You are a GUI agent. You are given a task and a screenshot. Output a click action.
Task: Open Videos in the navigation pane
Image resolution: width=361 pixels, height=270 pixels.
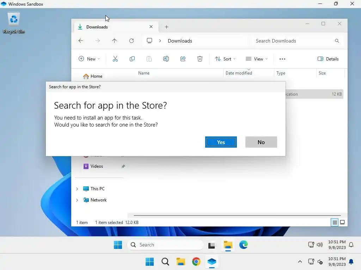point(93,166)
